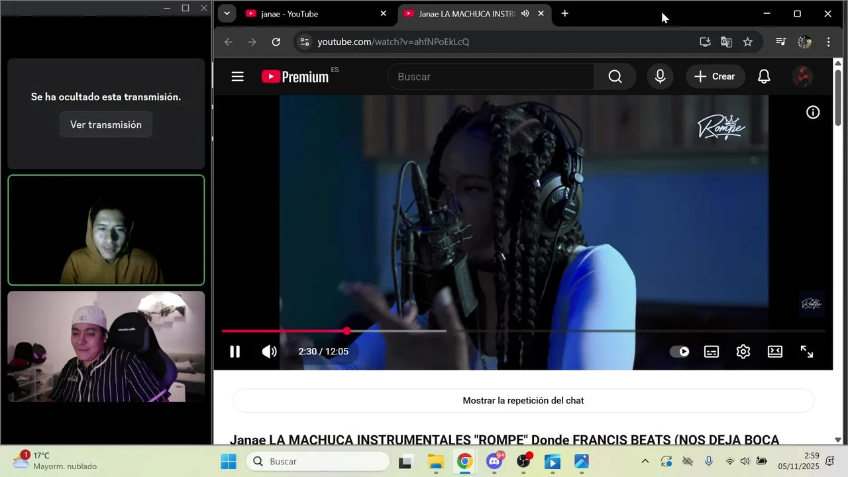Click the tray microphone icon
Screen dimensions: 848x477
pyautogui.click(x=709, y=461)
